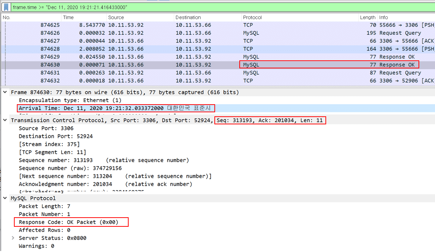The image size is (435, 252).
Task: Select the Response Code OK Packet field
Action: (69, 222)
